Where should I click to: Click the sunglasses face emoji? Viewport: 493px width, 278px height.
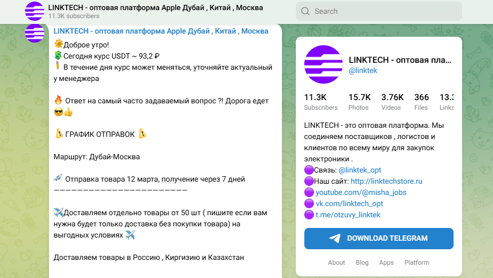58,112
